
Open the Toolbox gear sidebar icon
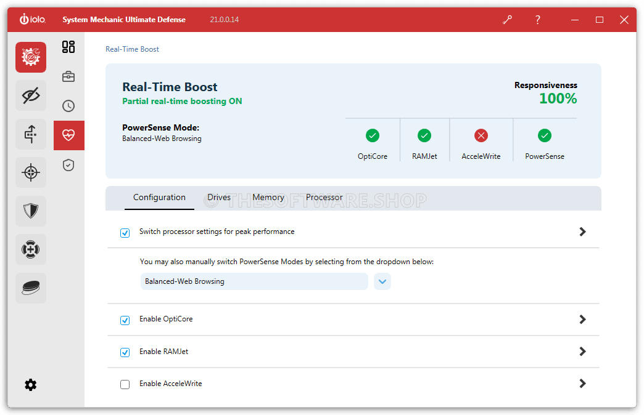click(x=31, y=57)
